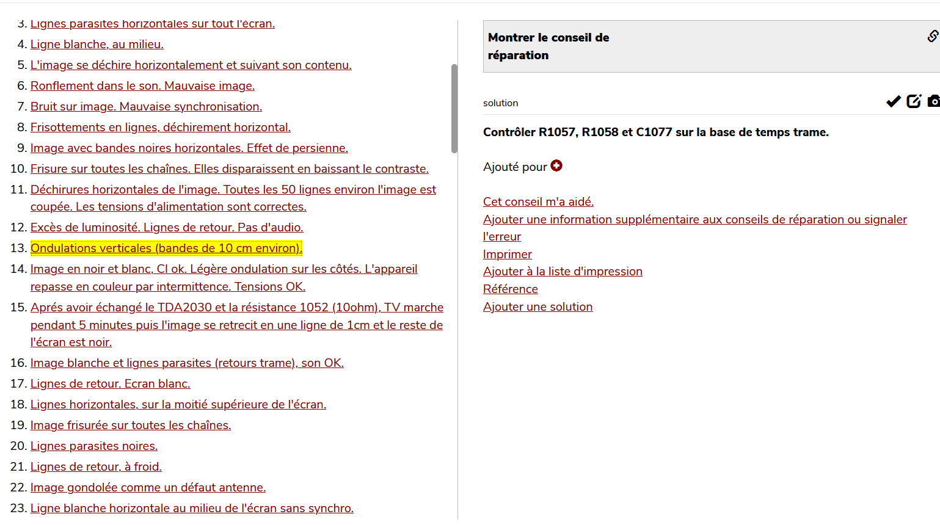Click the link icon in repair tip header
940x525 pixels.
pyautogui.click(x=933, y=37)
